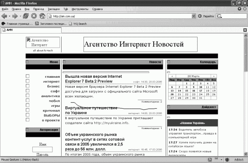This screenshot has height=163, width=248.
Task: Expand the search engine selector dropdown
Action: click(x=219, y=16)
